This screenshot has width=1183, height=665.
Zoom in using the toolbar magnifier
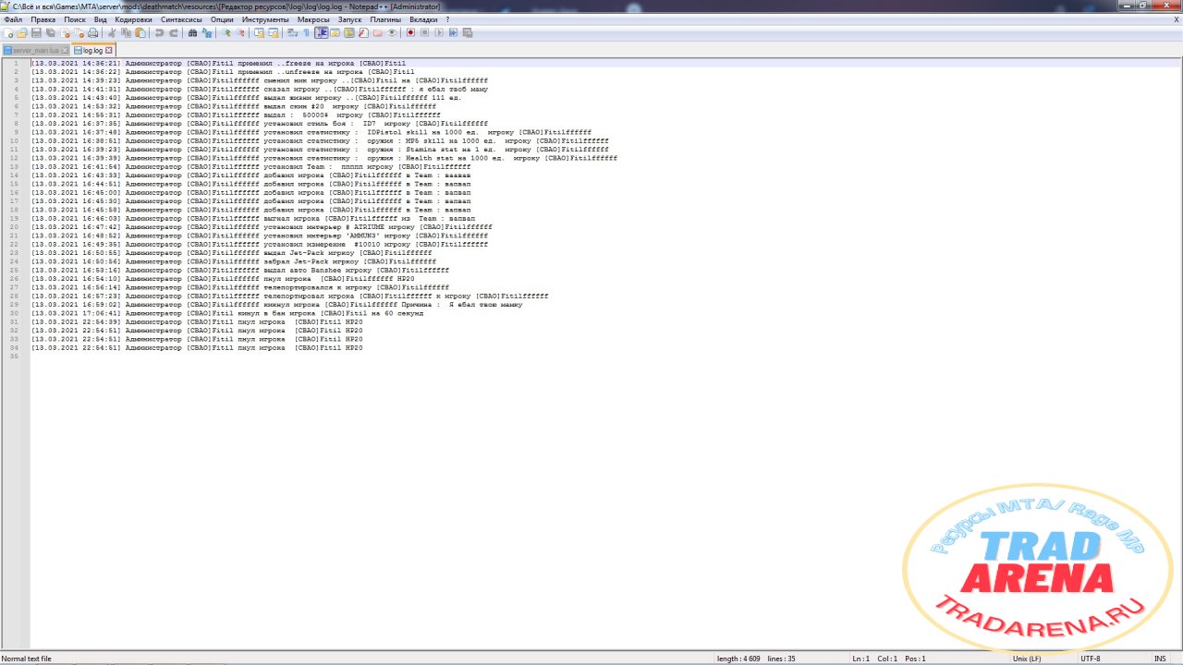coord(226,32)
